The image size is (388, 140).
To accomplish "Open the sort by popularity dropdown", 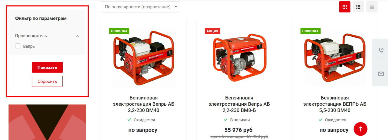I will 140,7.
